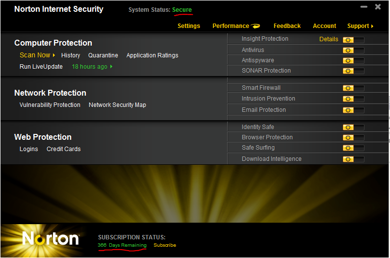Close the Norton Internet Security window
390x258 pixels.
point(378,7)
